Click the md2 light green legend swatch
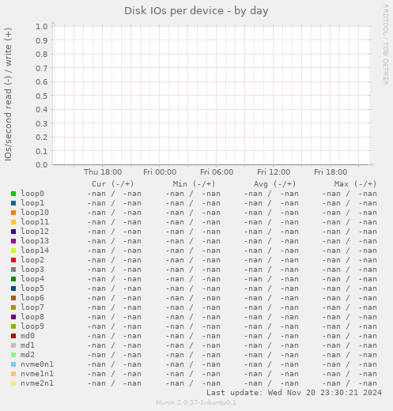This screenshot has height=411, width=393. [x=13, y=355]
